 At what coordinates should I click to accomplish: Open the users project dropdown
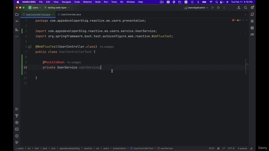click(34, 8)
